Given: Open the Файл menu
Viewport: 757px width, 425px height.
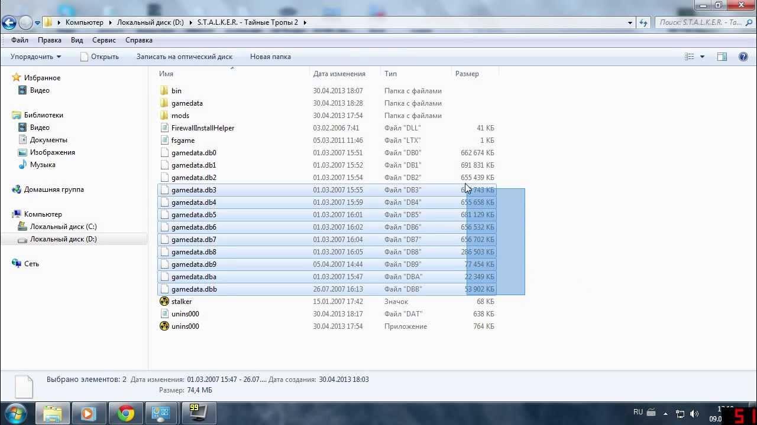Looking at the screenshot, I should click(x=20, y=40).
